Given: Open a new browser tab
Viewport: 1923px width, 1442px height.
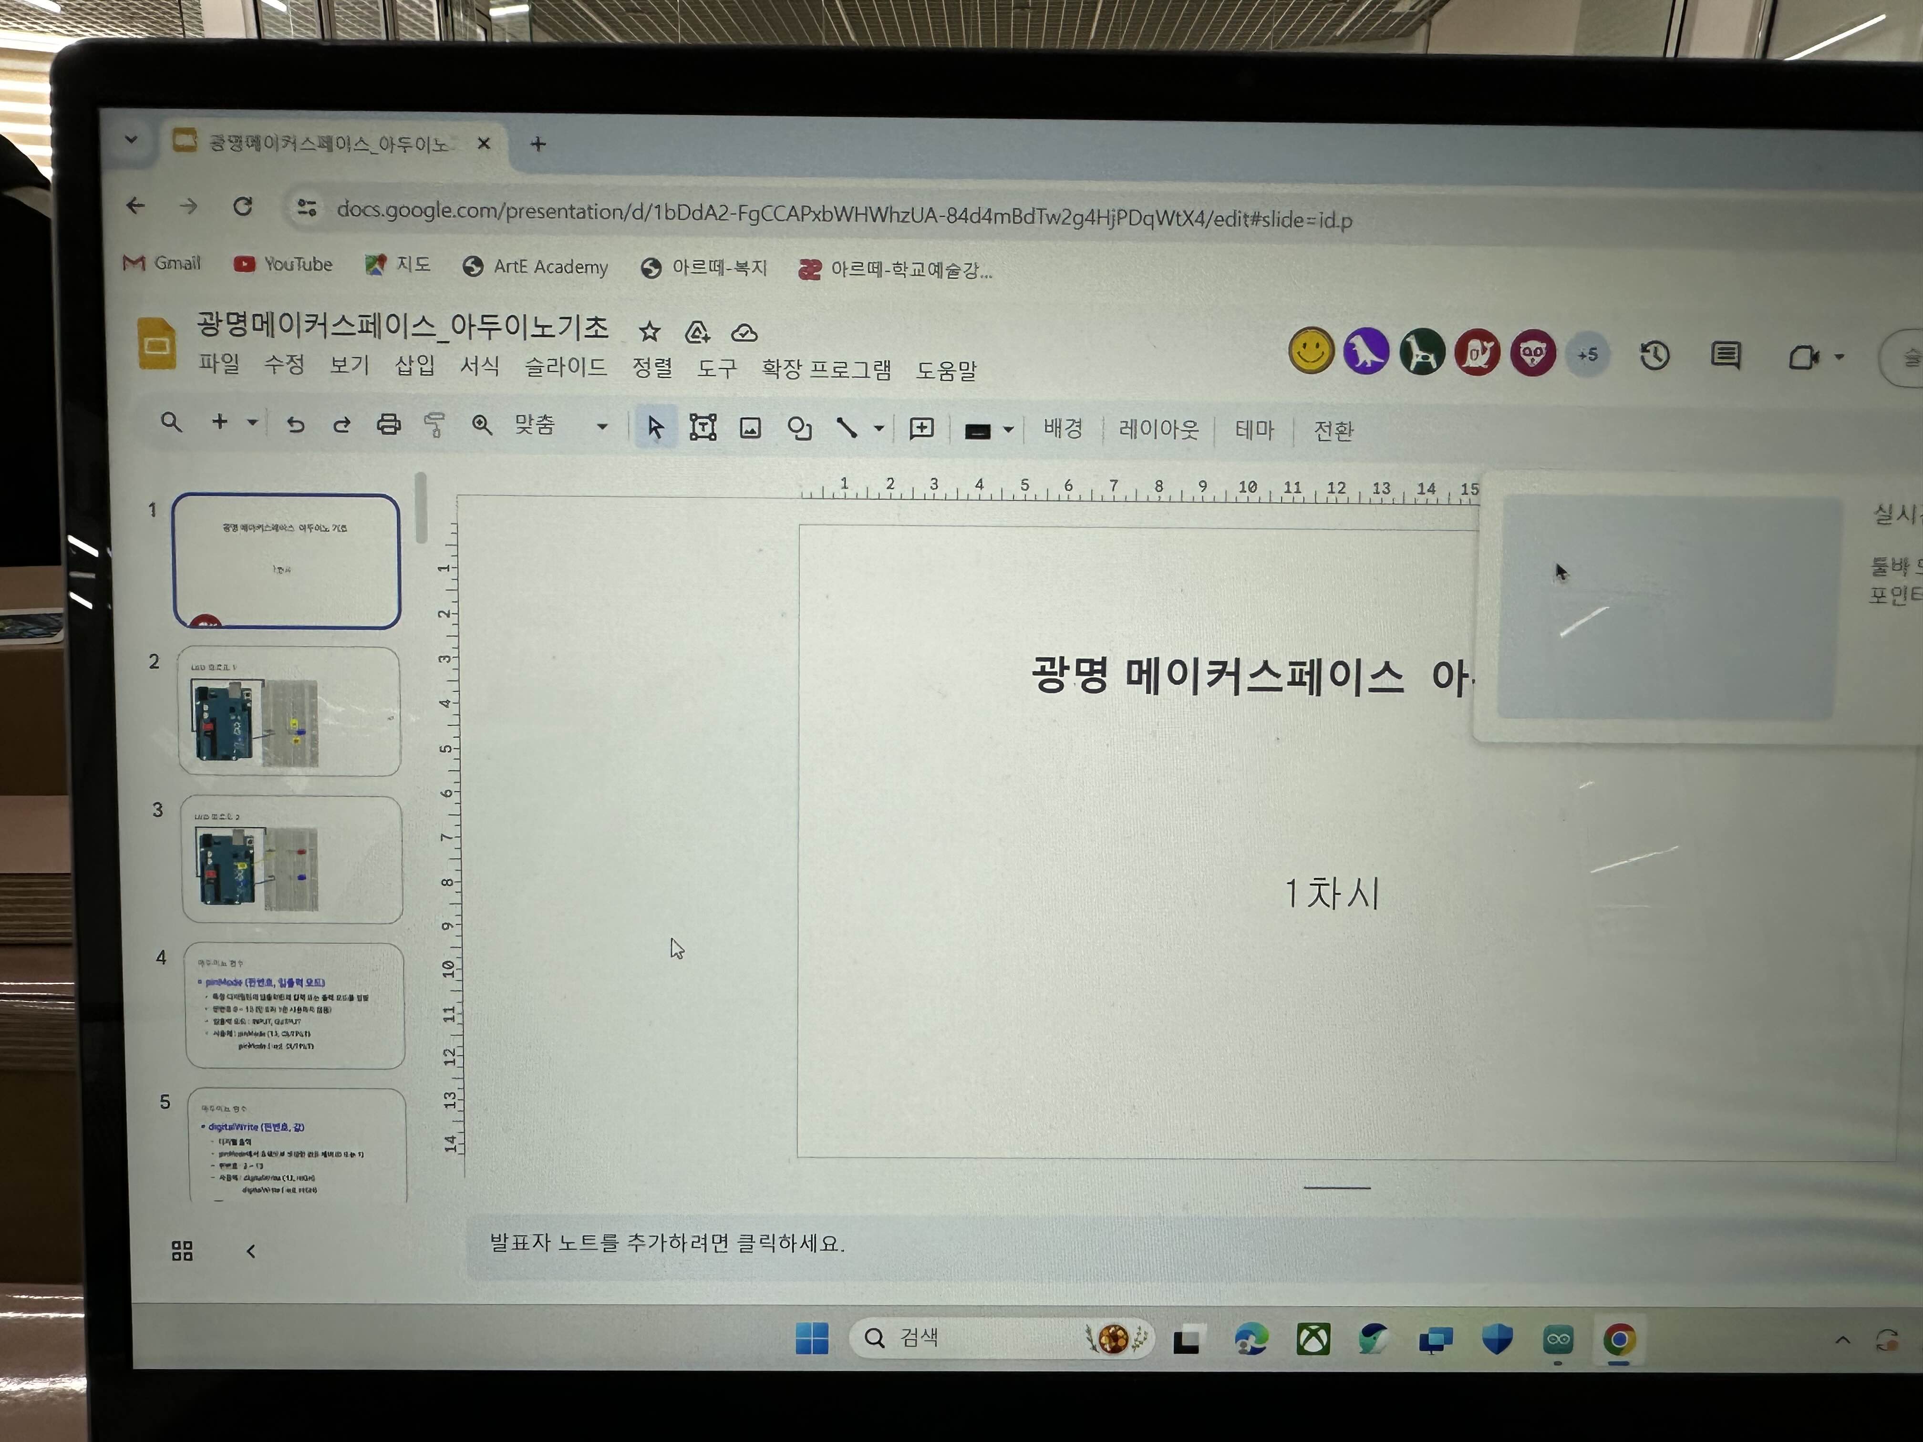Looking at the screenshot, I should (538, 144).
